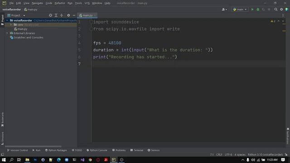This screenshot has width=290, height=163.
Task: Toggle the Structure side tab
Action: (2, 138)
